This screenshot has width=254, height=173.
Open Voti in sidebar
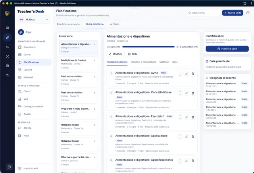33,99
